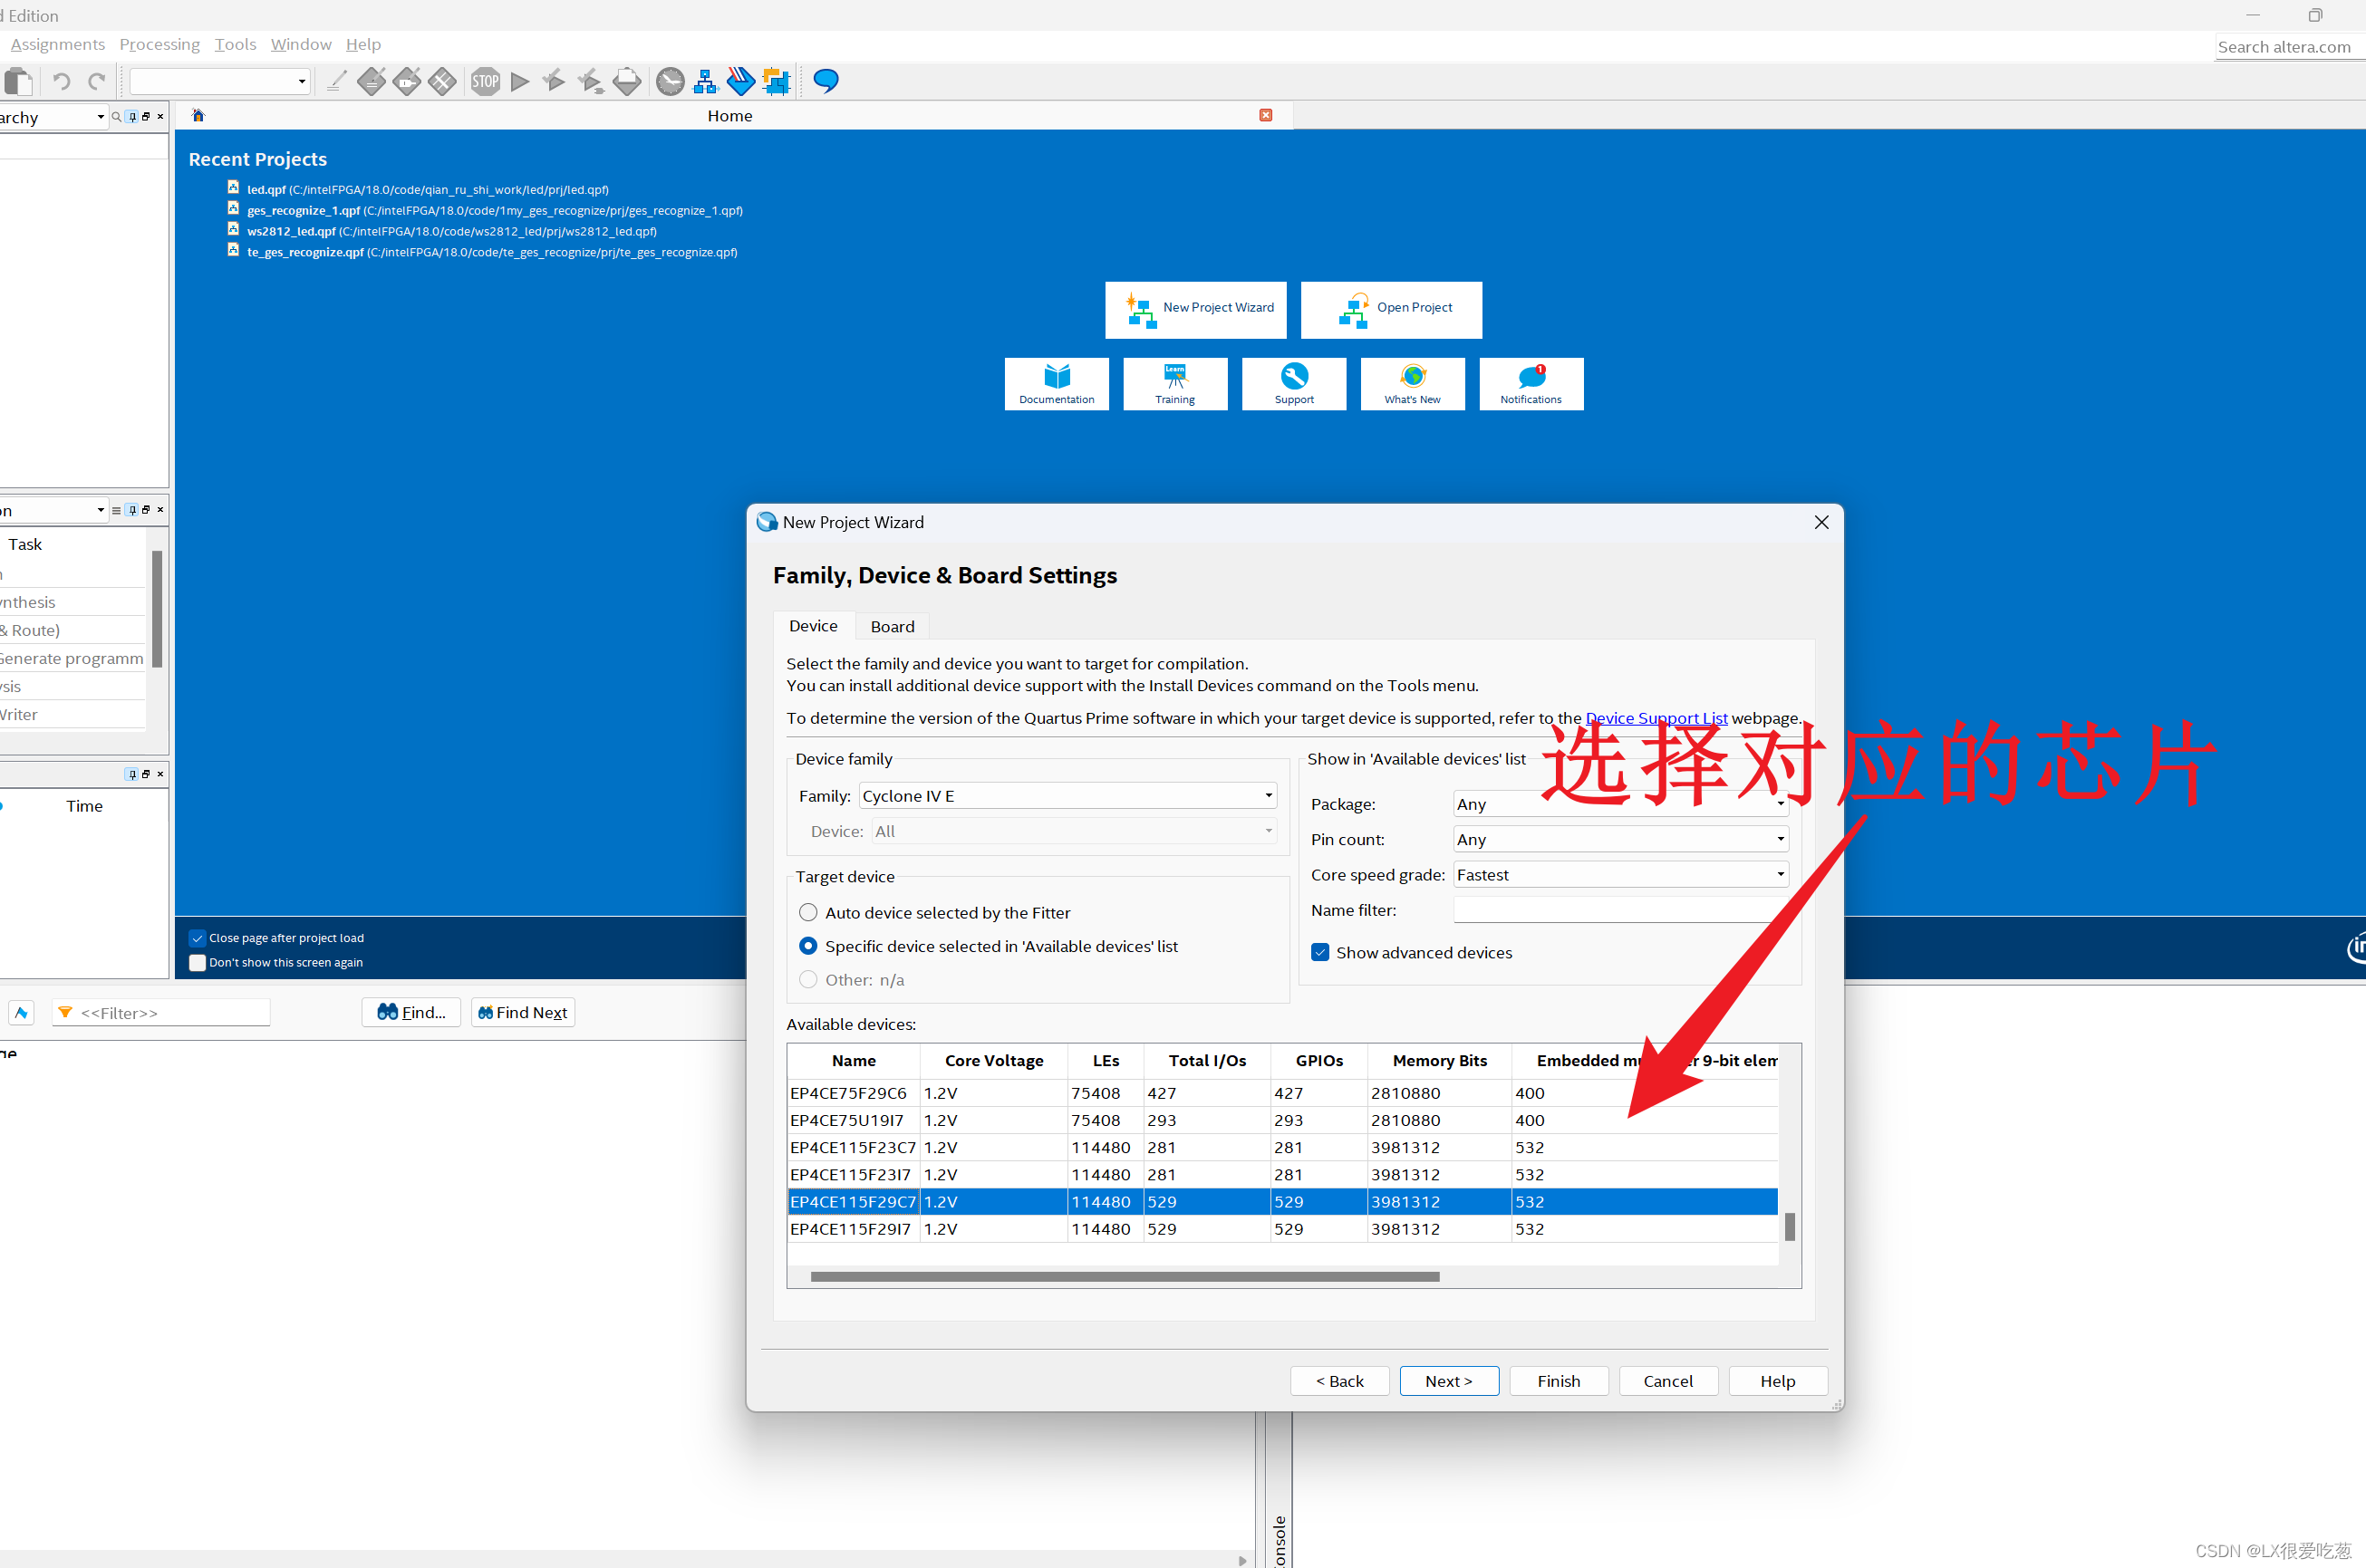
Task: Open the Processing menu
Action: [x=159, y=44]
